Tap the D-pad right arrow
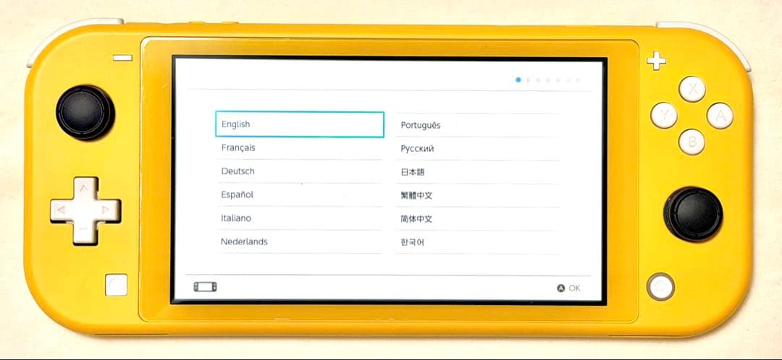This screenshot has width=782, height=360. [x=106, y=210]
